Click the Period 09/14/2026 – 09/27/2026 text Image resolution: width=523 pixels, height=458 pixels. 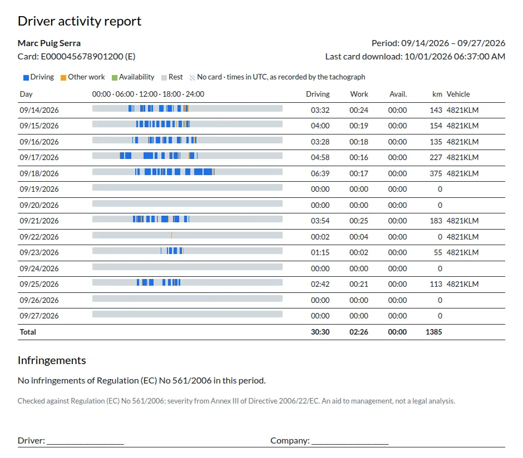tap(438, 43)
